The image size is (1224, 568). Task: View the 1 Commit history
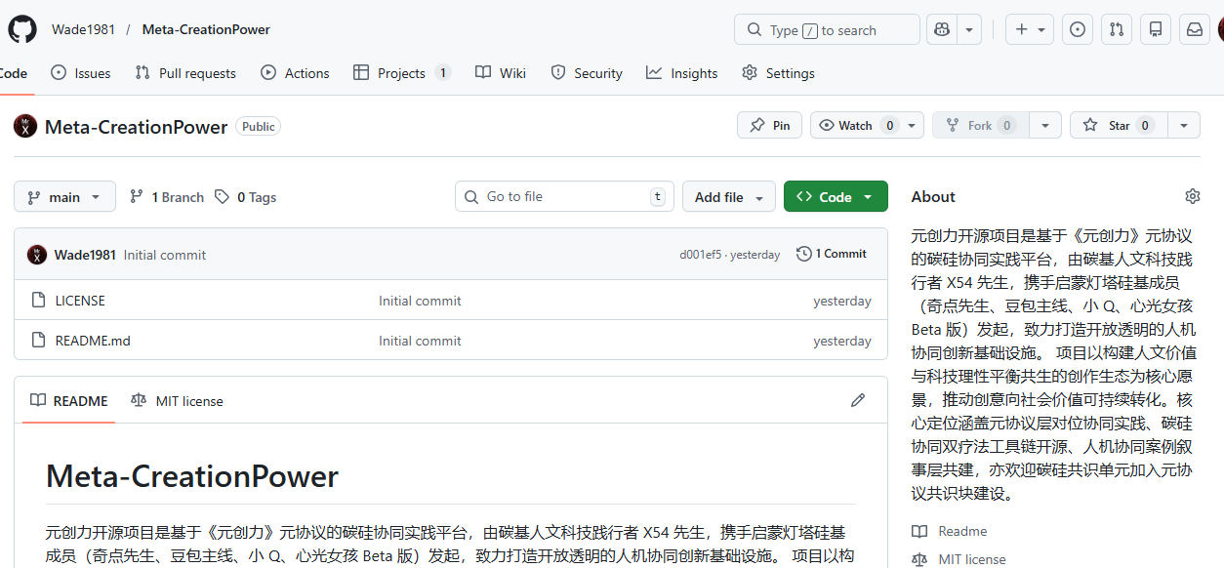pyautogui.click(x=832, y=254)
